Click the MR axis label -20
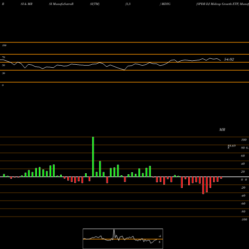Viewport: 249px width, 249px height. pos(243,188)
